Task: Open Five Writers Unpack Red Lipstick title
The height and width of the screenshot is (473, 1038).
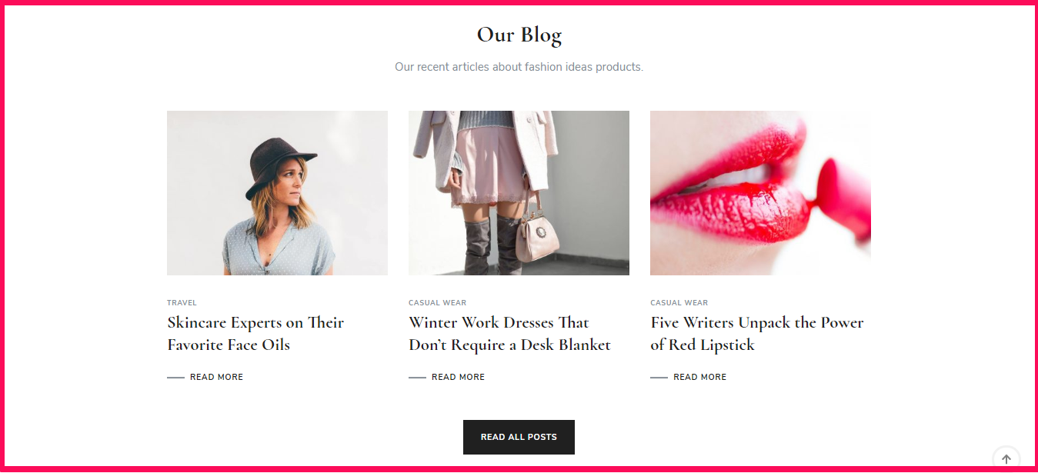Action: pyautogui.click(x=757, y=334)
